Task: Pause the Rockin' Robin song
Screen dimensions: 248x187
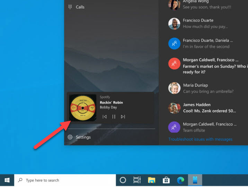Action: point(114,117)
